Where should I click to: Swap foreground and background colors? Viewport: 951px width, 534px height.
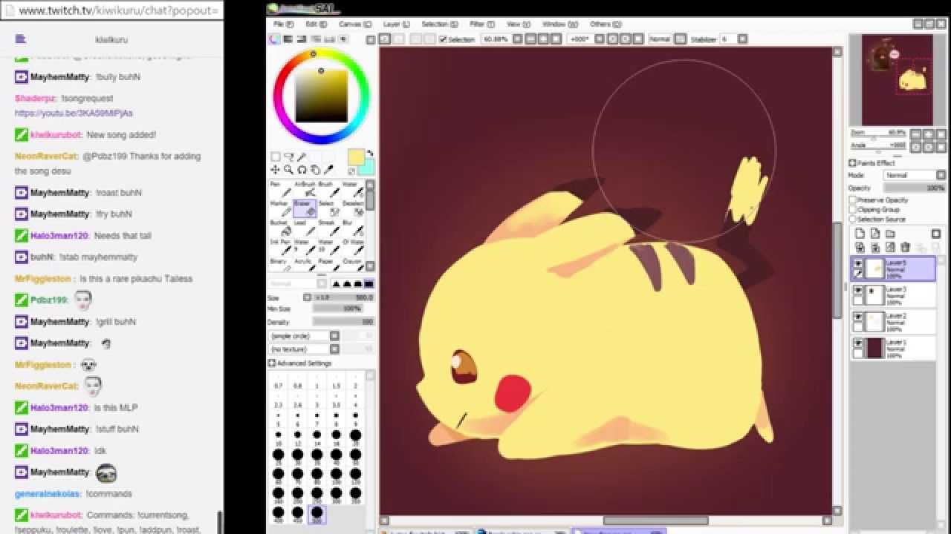coord(369,154)
